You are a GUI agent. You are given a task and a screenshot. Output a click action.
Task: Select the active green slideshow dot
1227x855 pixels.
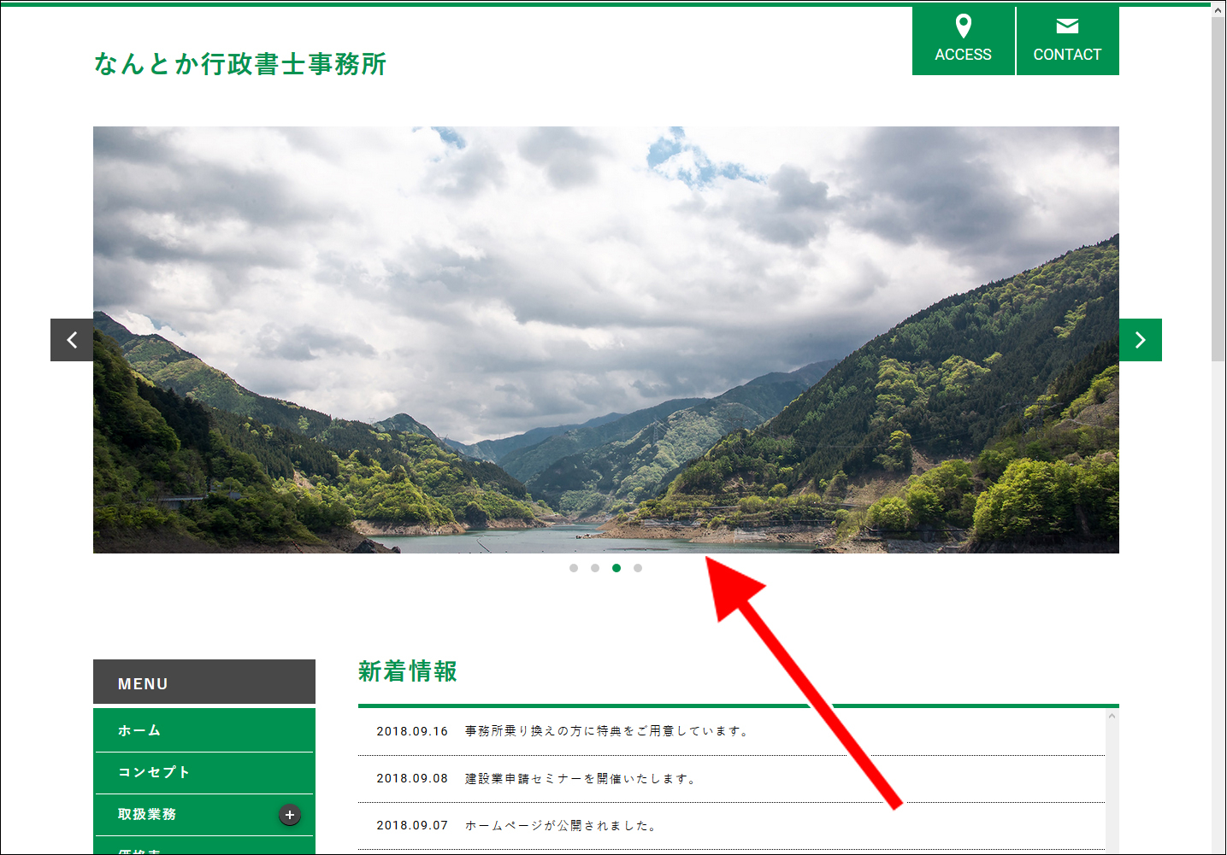pos(616,568)
